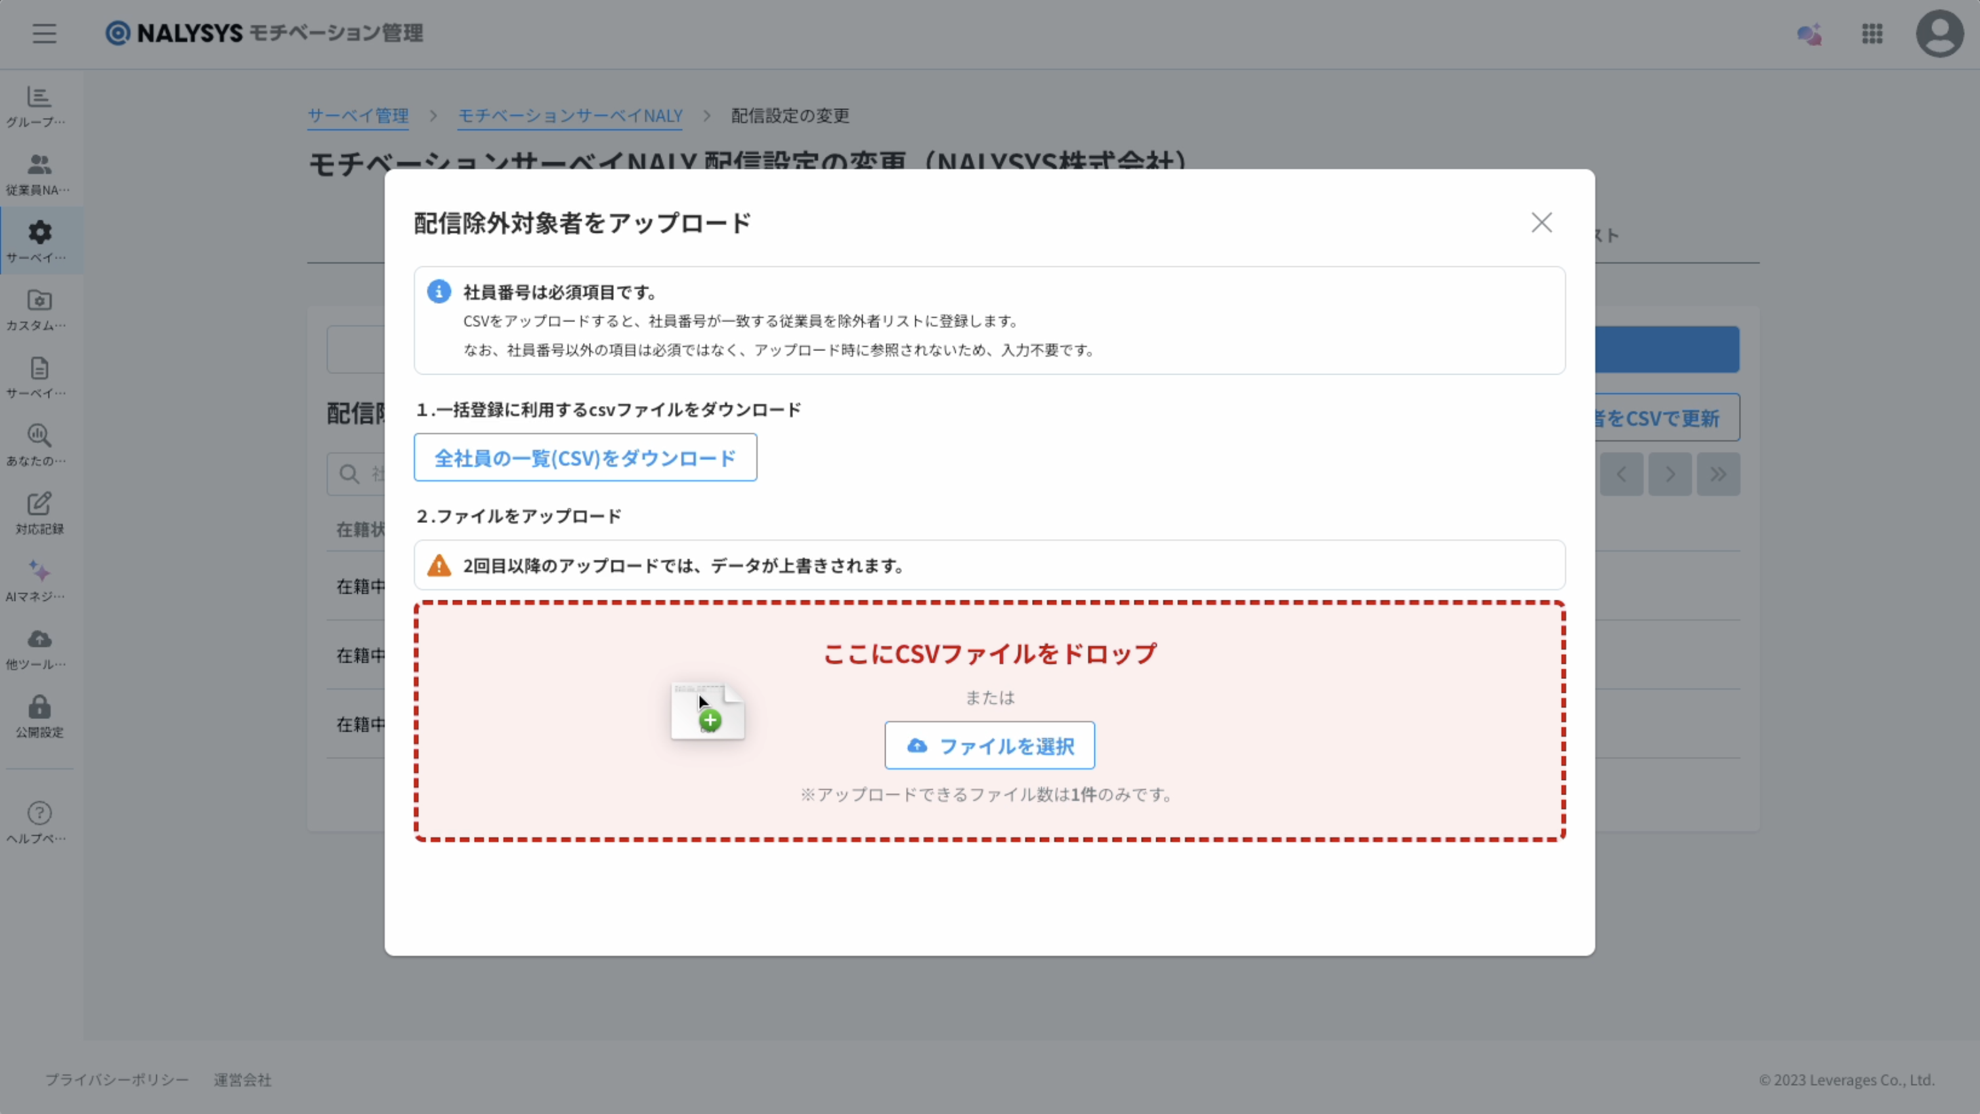Open the 従業員NA sidebar item
Screen dimensions: 1980x1114
[x=39, y=175]
